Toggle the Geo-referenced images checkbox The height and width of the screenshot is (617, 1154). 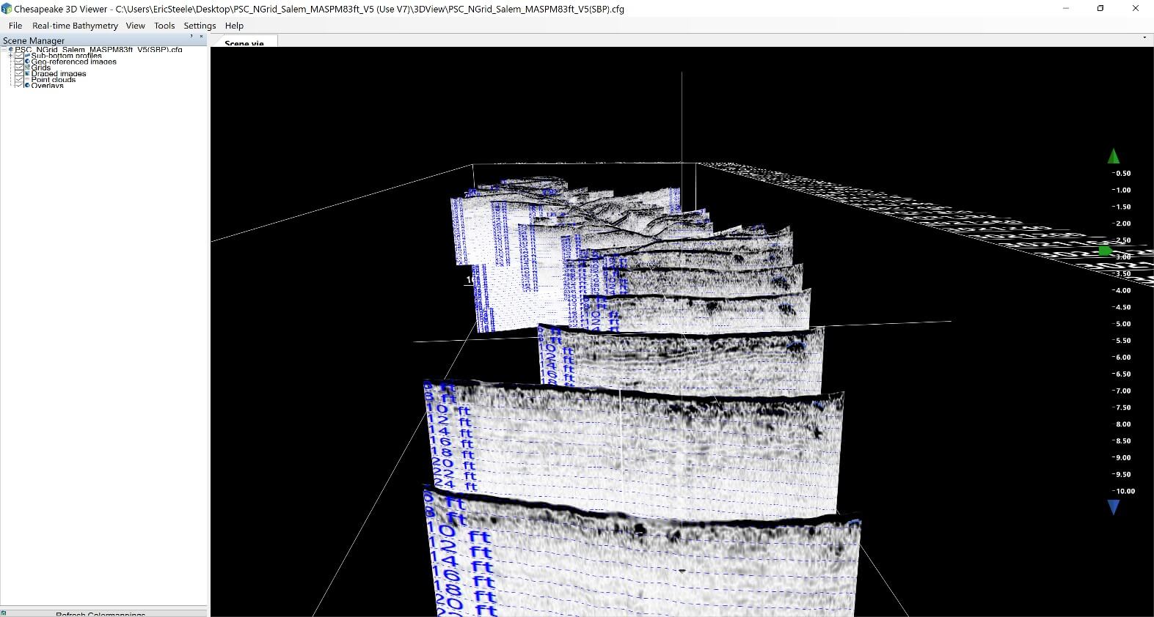19,62
